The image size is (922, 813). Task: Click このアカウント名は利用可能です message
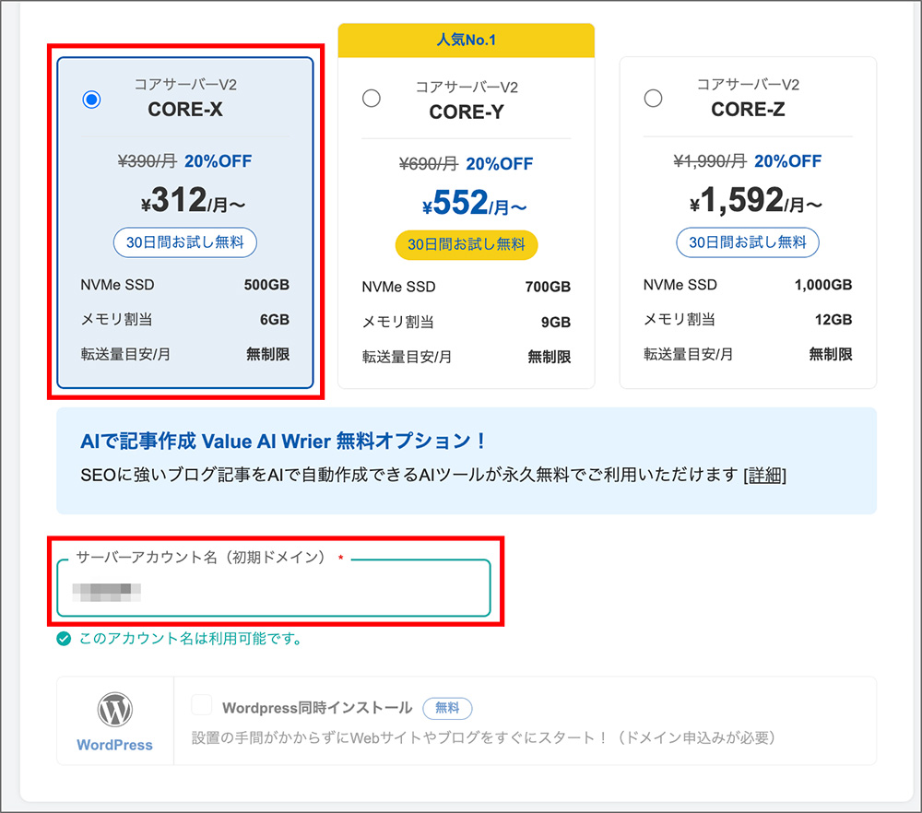tap(191, 639)
